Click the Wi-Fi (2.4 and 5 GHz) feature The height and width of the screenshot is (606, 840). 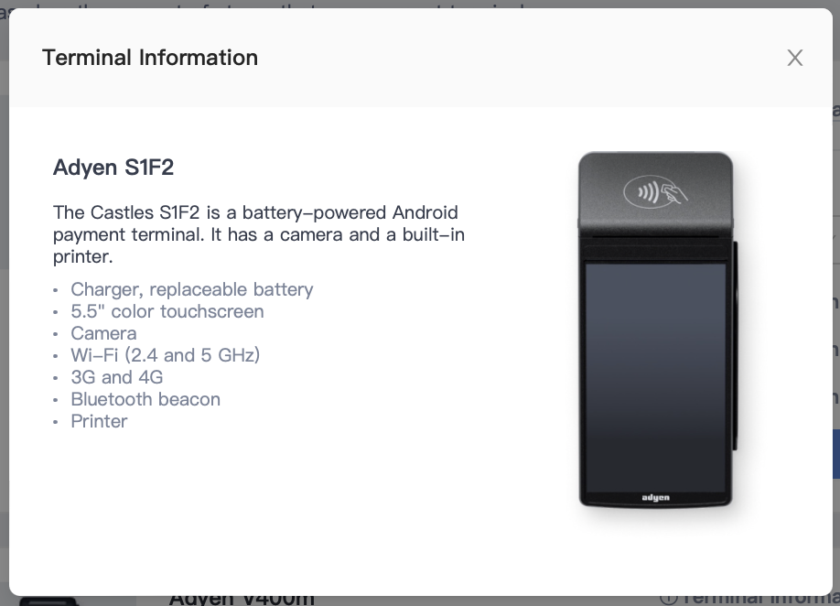(166, 355)
